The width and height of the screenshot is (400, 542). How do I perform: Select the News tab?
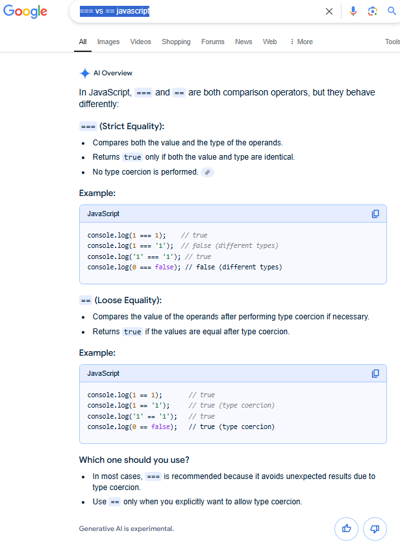pos(244,42)
